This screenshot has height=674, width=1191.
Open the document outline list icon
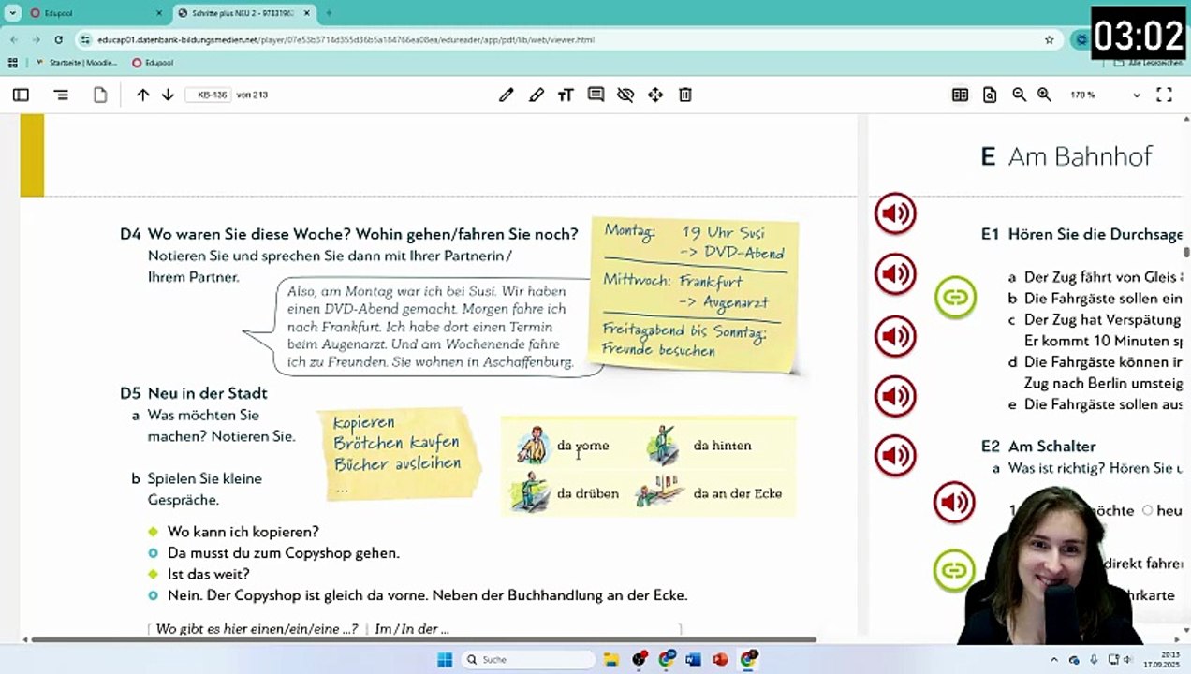(61, 95)
